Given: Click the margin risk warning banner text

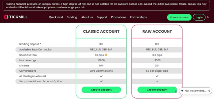Looking at the screenshot, I should point(106,6).
